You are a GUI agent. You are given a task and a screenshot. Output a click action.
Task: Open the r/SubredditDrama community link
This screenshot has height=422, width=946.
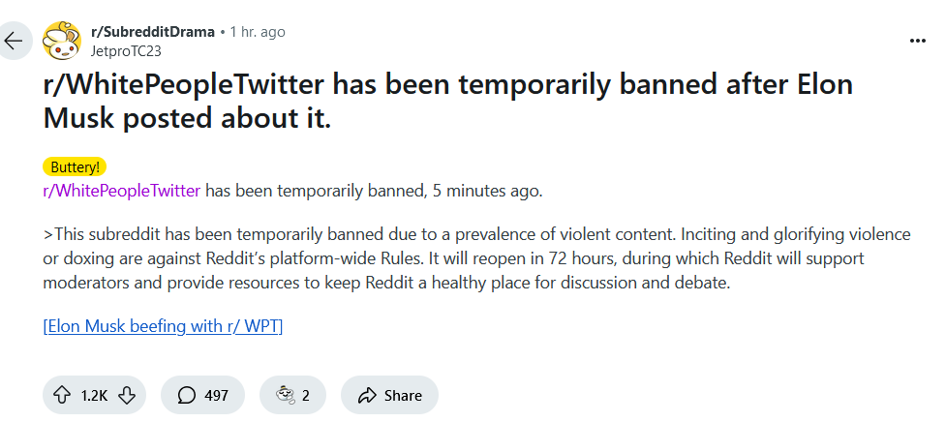153,32
